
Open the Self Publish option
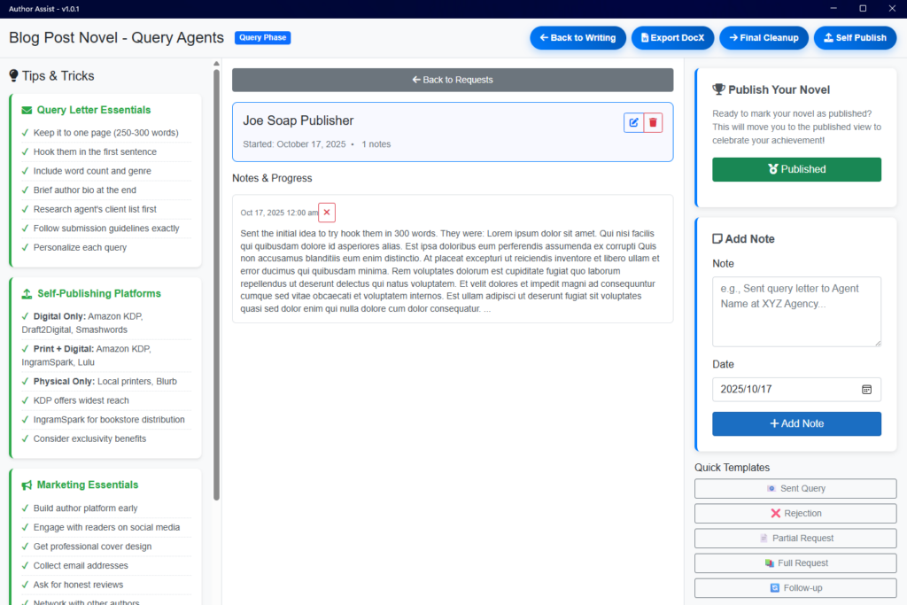855,38
